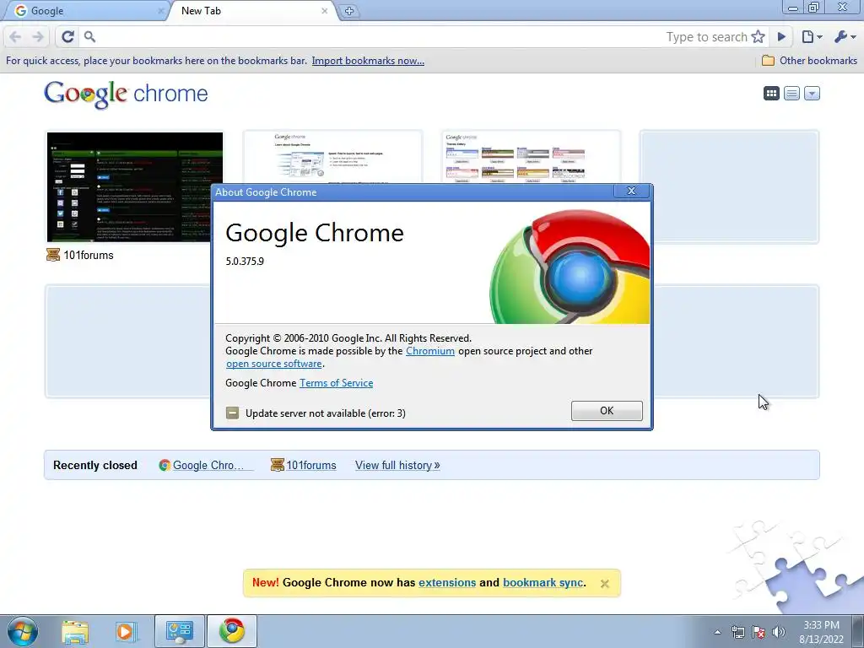Screen dimensions: 864x648
Task: Open the Action Center flag icon
Action: coord(759,632)
